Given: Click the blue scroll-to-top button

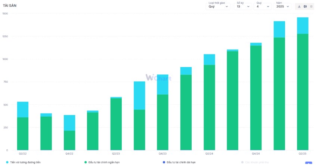Looking at the screenshot, I should point(309,163).
